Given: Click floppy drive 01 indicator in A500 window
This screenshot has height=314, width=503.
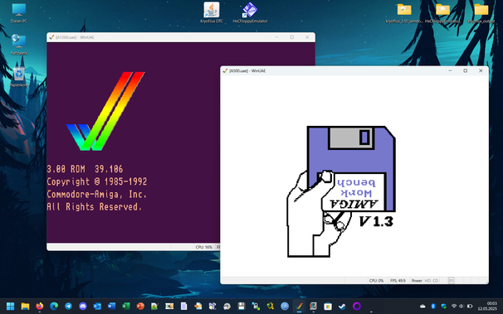Looking at the screenshot, I should pyautogui.click(x=451, y=281).
